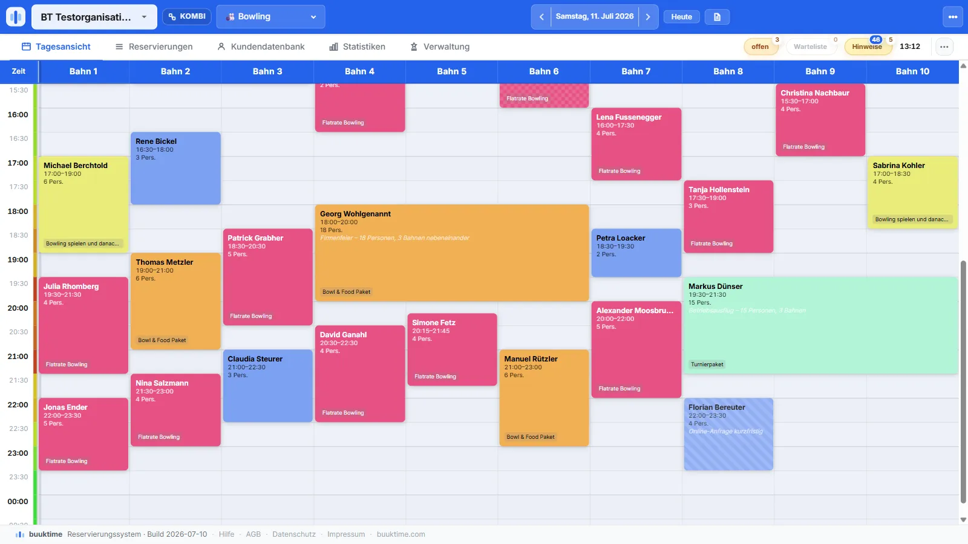The height and width of the screenshot is (544, 968).
Task: Open Manuel Rützler Bowl & Food booking
Action: pyautogui.click(x=544, y=398)
